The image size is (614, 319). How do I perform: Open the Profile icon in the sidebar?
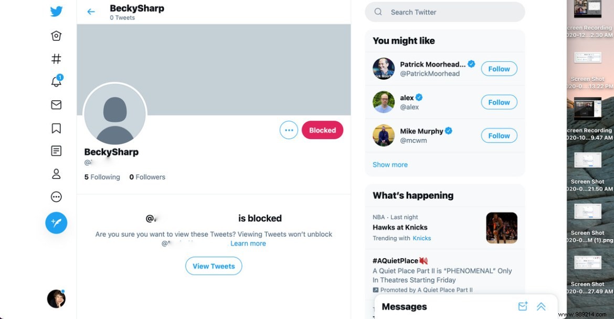56,174
